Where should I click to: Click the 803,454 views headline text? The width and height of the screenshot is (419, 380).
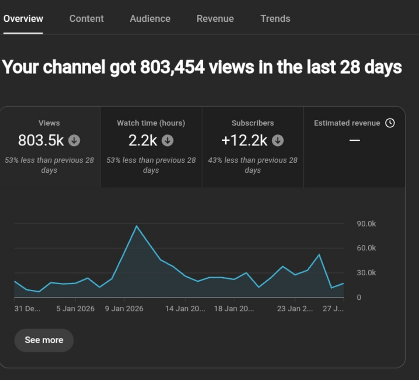[202, 67]
